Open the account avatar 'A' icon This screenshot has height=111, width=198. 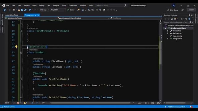174,6
